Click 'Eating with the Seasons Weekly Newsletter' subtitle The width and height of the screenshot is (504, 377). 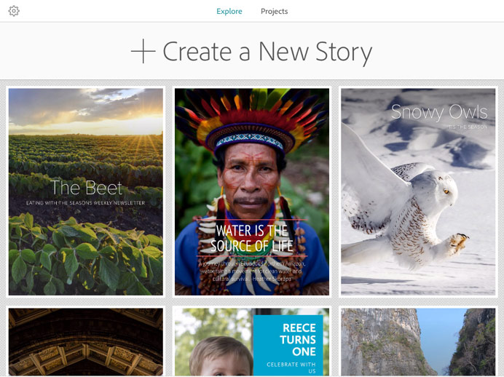(x=85, y=203)
